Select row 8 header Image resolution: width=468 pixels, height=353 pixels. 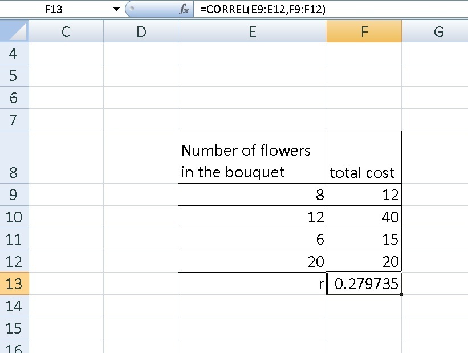coord(14,157)
